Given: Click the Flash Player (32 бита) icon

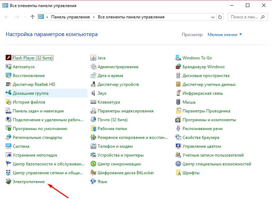Looking at the screenshot, I should click(x=9, y=58).
